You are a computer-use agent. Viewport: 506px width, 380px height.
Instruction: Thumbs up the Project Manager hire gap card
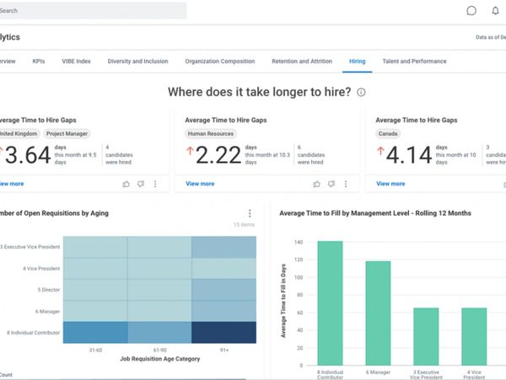point(126,184)
